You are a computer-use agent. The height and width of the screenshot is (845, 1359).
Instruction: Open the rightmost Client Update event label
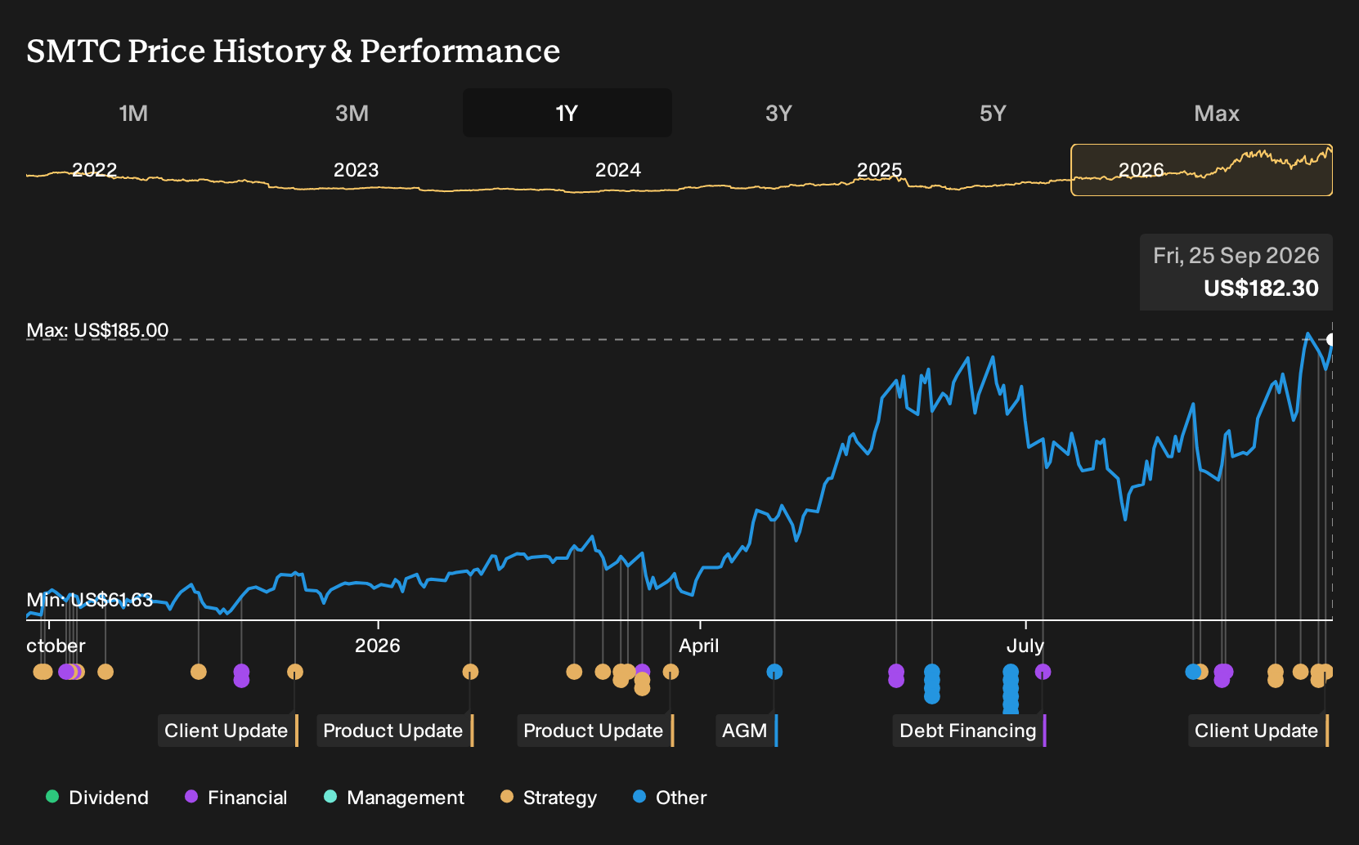pos(1258,731)
